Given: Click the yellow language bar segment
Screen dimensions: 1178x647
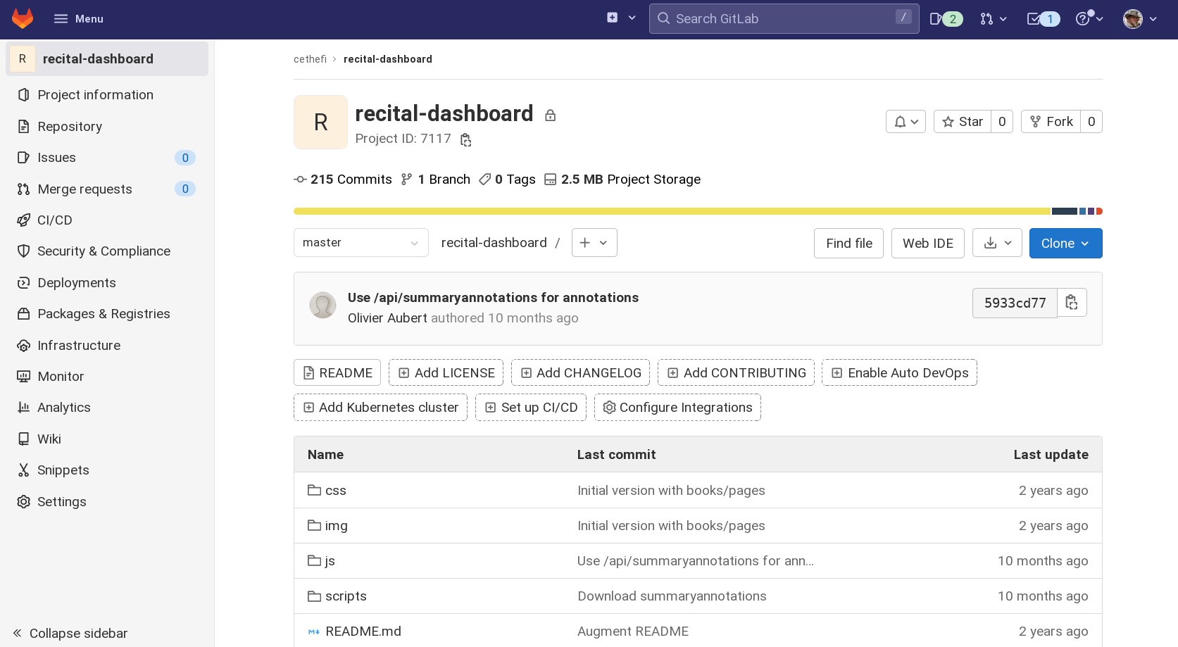Looking at the screenshot, I should click(672, 211).
